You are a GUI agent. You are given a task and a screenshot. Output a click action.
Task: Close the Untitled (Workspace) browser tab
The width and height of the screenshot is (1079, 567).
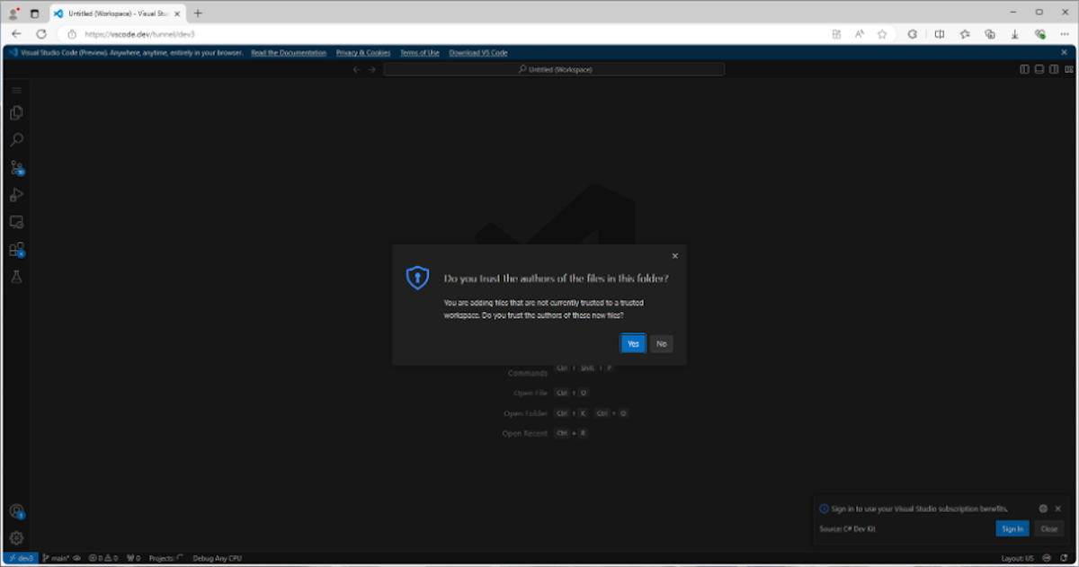pyautogui.click(x=177, y=13)
